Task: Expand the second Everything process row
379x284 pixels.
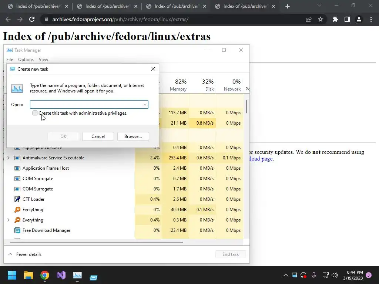Action: 9,220
